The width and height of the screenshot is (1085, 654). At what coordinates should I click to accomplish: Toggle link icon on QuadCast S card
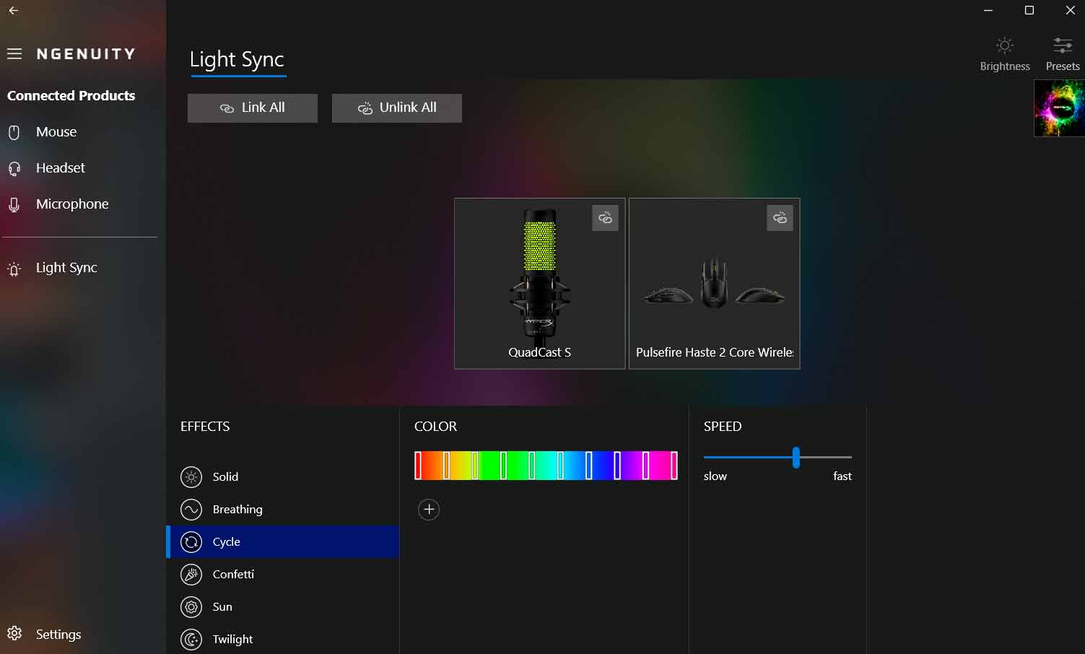tap(605, 218)
